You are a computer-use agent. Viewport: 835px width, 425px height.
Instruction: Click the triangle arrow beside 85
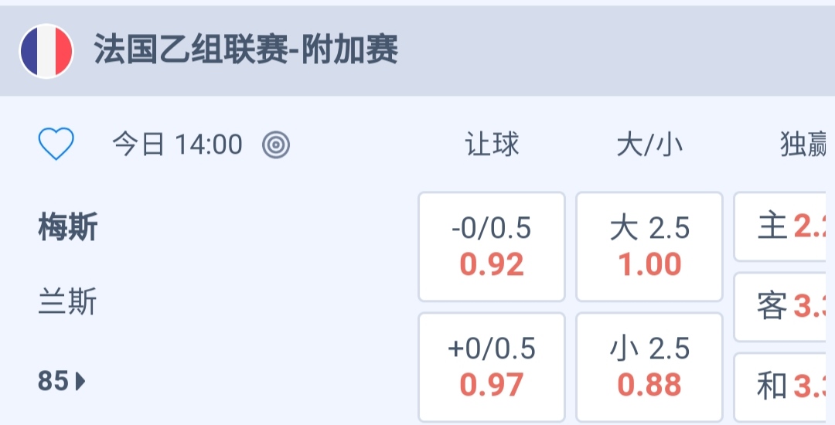80,381
